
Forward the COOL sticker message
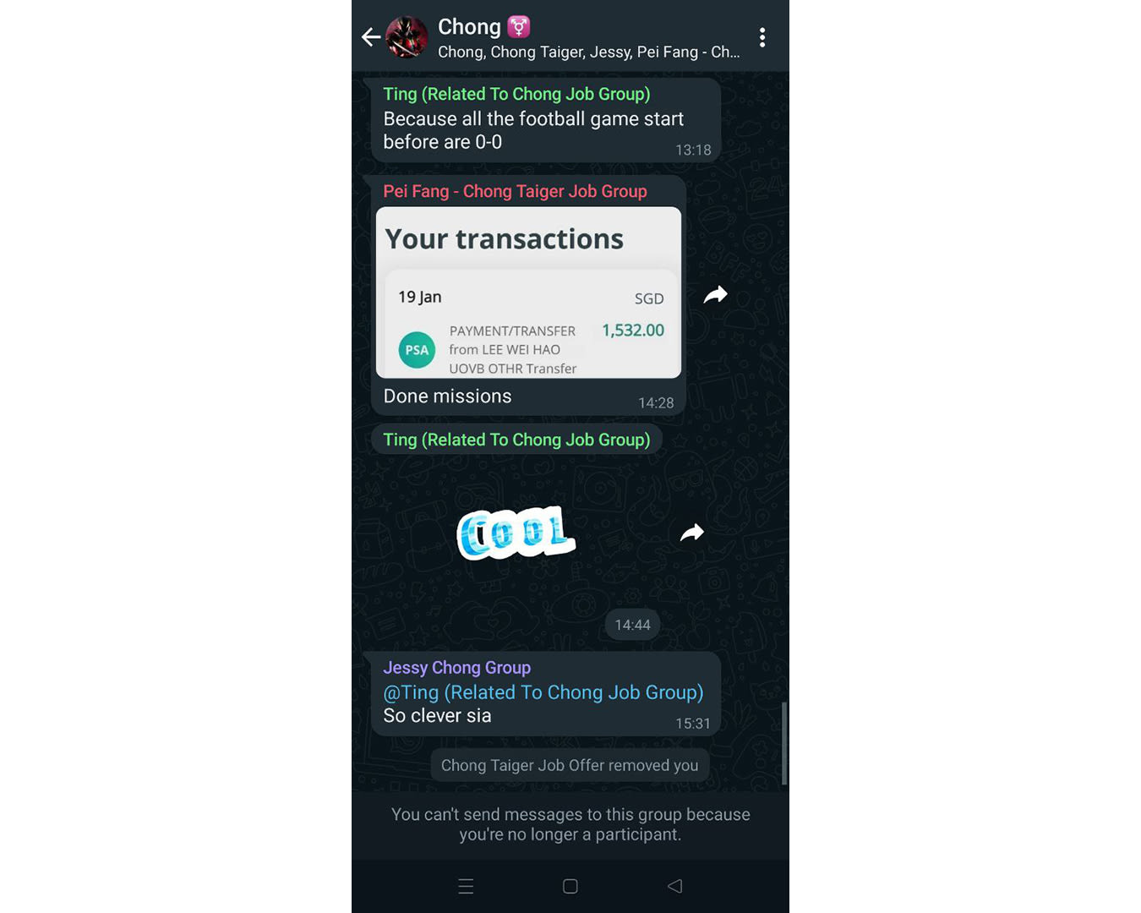tap(692, 533)
